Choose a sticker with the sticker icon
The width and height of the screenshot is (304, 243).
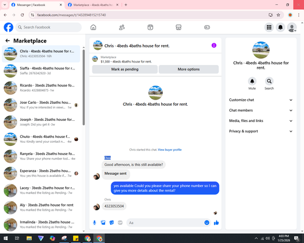coord(112,223)
